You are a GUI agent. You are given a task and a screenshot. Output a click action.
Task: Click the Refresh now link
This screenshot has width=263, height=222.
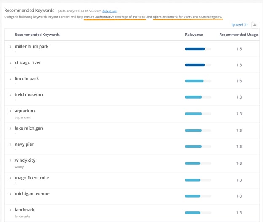coord(110,11)
